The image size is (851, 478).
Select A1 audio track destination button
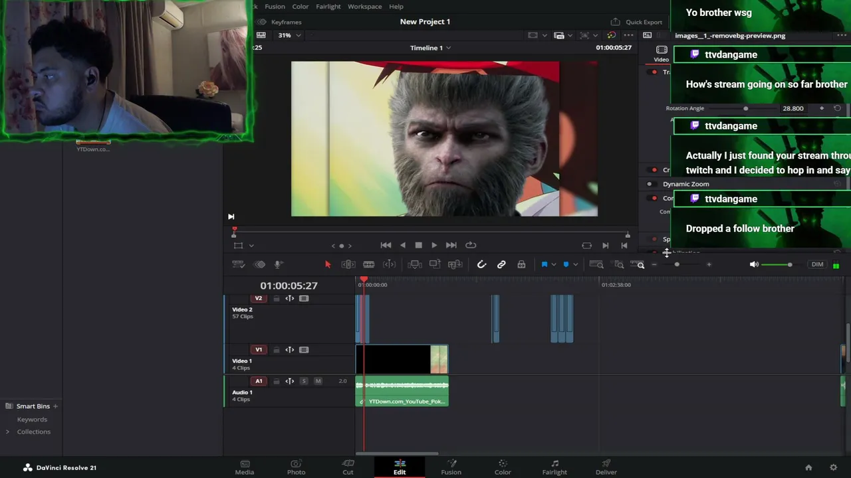point(259,381)
